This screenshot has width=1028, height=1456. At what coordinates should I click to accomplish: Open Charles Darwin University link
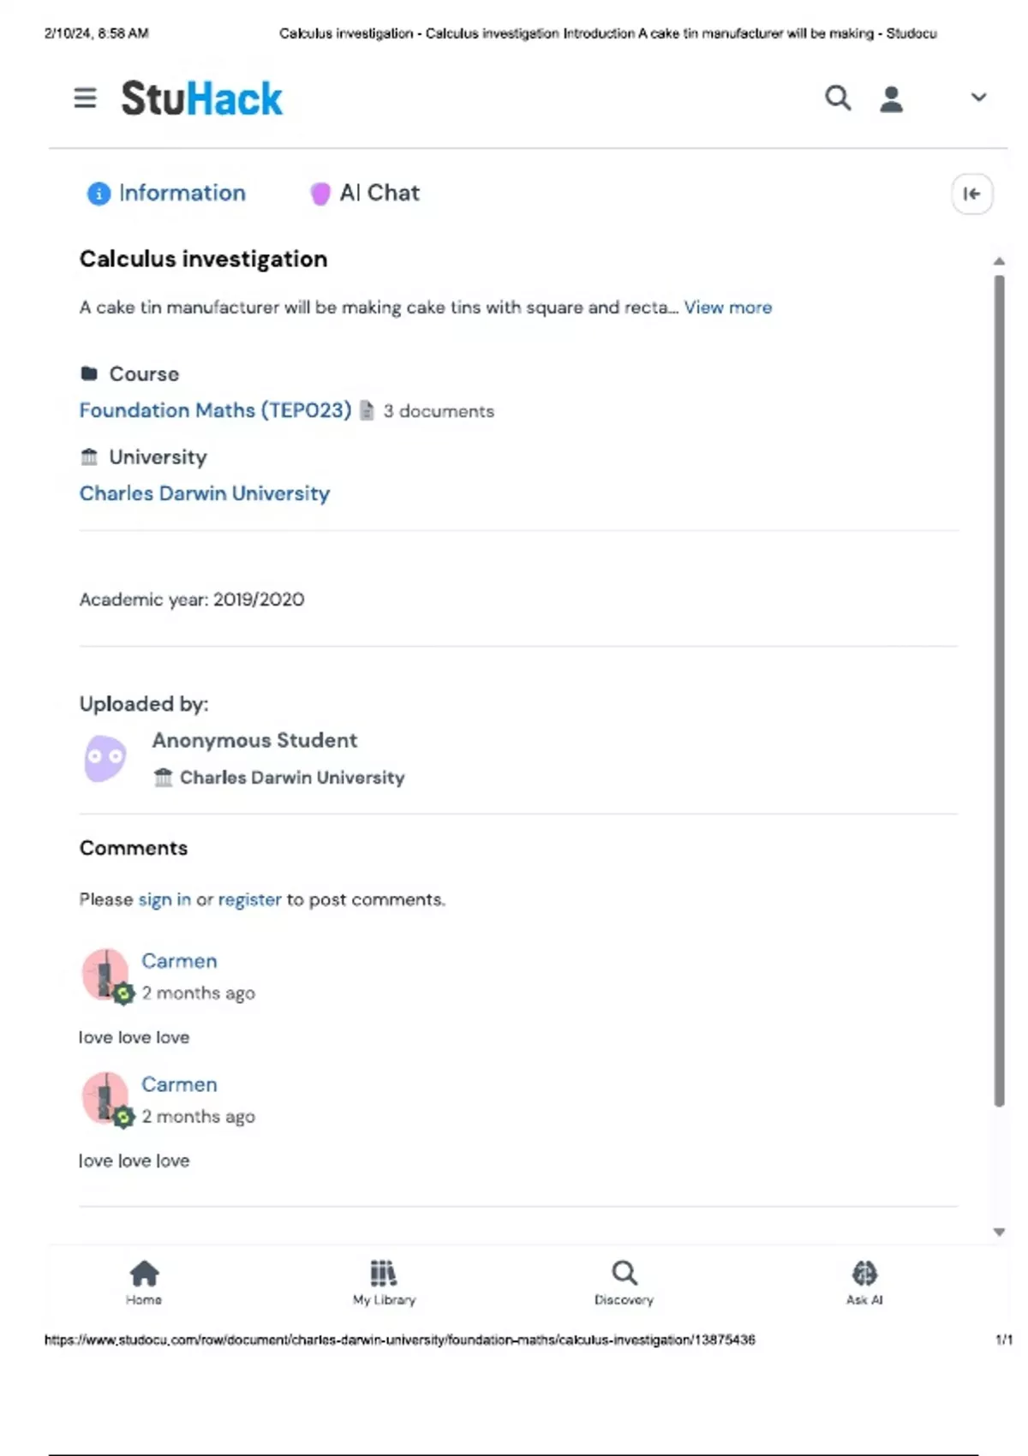click(x=204, y=493)
